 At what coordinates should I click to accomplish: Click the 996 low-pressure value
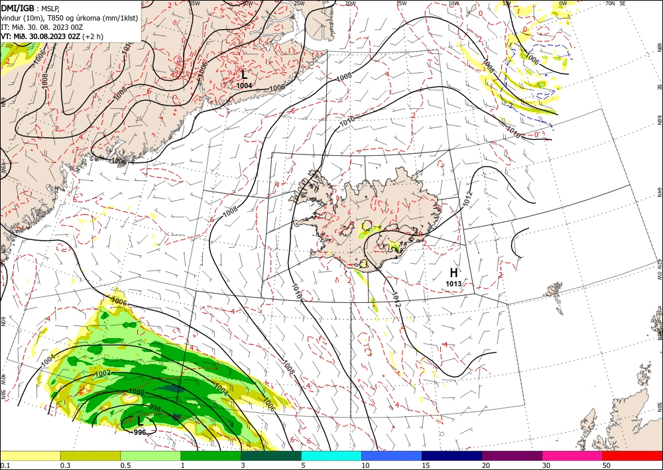[139, 432]
